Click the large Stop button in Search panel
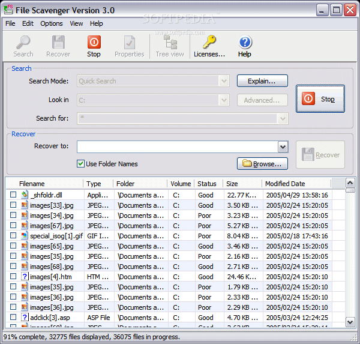Screen dimensions: 360x344 coord(320,99)
